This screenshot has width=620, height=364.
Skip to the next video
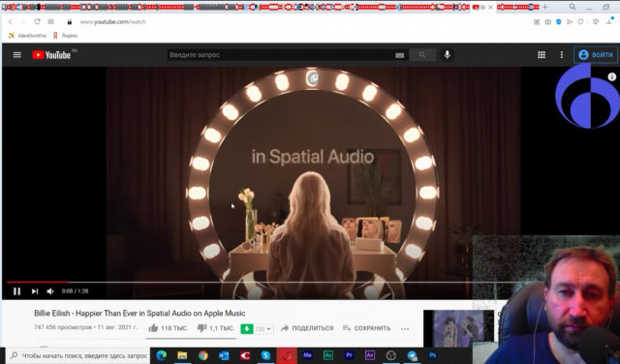pos(35,291)
